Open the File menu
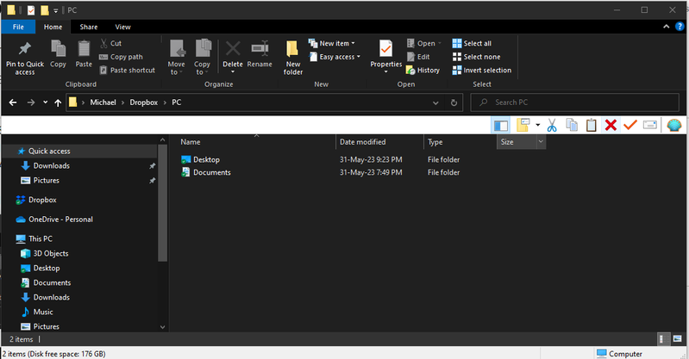 click(18, 27)
